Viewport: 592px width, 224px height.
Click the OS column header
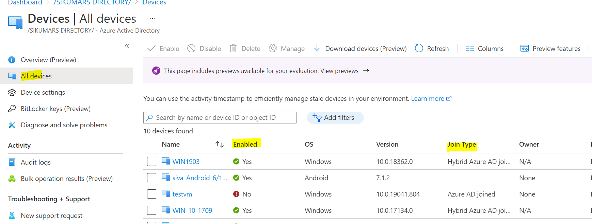(309, 144)
